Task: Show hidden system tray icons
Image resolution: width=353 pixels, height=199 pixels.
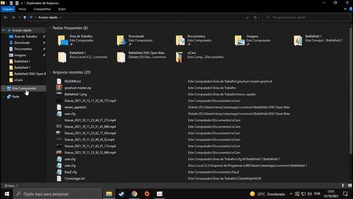Action: coord(291,194)
